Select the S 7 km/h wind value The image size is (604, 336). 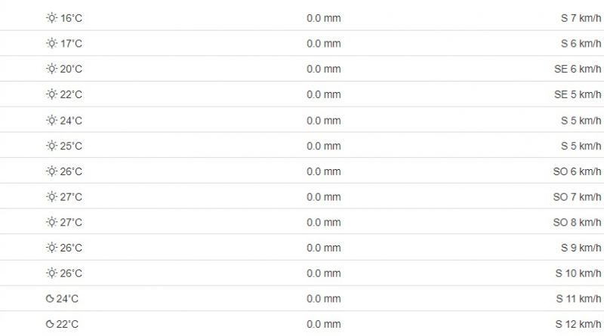pos(579,18)
